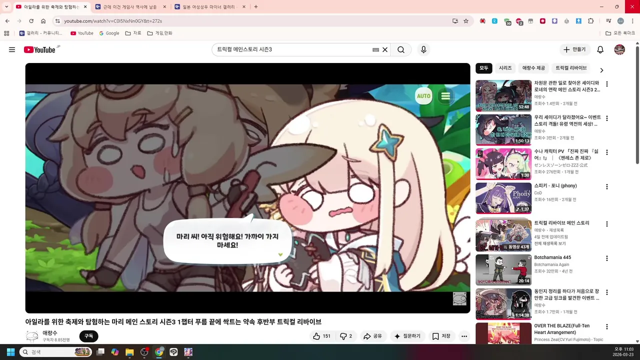Open options for 수나 캐릭터 PV video

(x=607, y=152)
